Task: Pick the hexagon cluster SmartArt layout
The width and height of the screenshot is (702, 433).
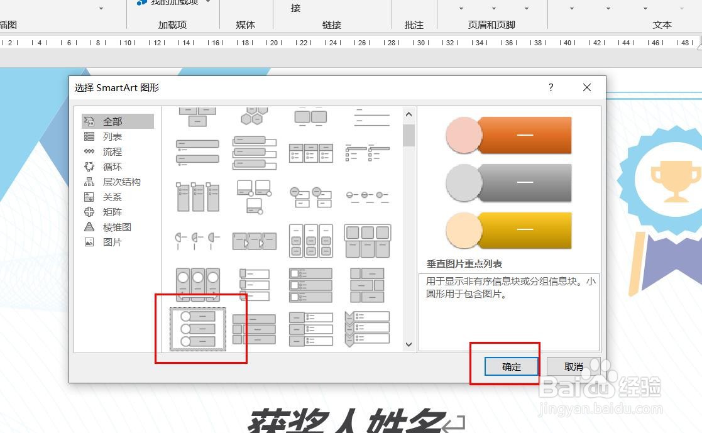Action: 255,116
